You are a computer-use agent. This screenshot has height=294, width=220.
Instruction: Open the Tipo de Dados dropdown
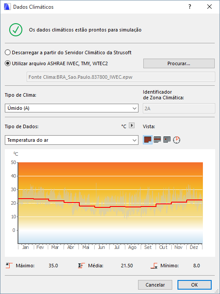click(71, 140)
